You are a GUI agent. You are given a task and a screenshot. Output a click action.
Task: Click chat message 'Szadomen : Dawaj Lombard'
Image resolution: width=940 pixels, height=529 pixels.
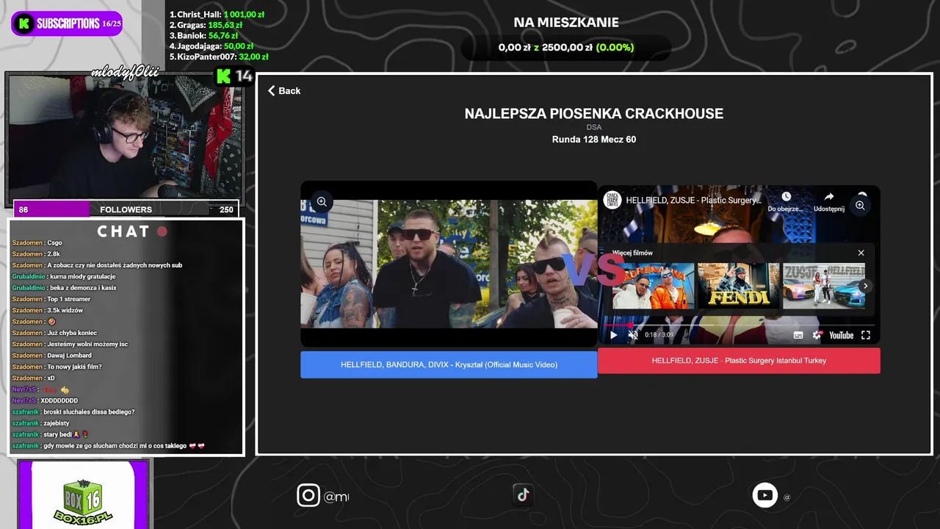click(x=51, y=356)
